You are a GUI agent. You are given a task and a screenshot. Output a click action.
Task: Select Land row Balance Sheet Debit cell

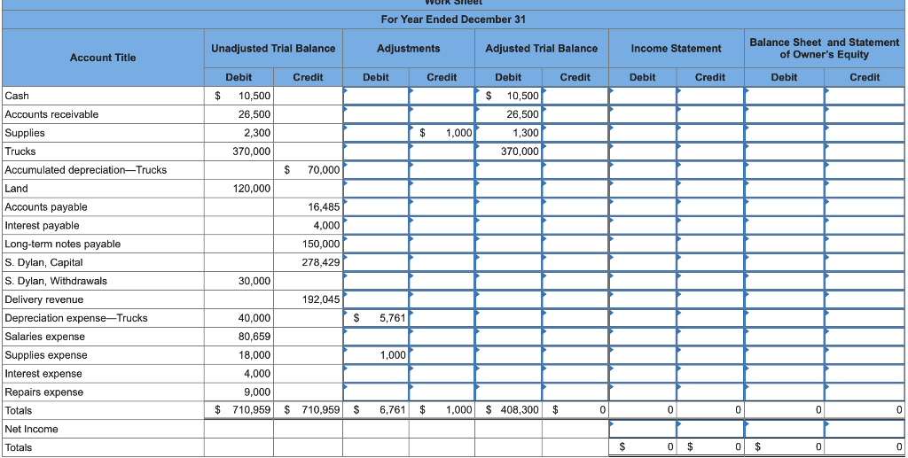pyautogui.click(x=784, y=189)
